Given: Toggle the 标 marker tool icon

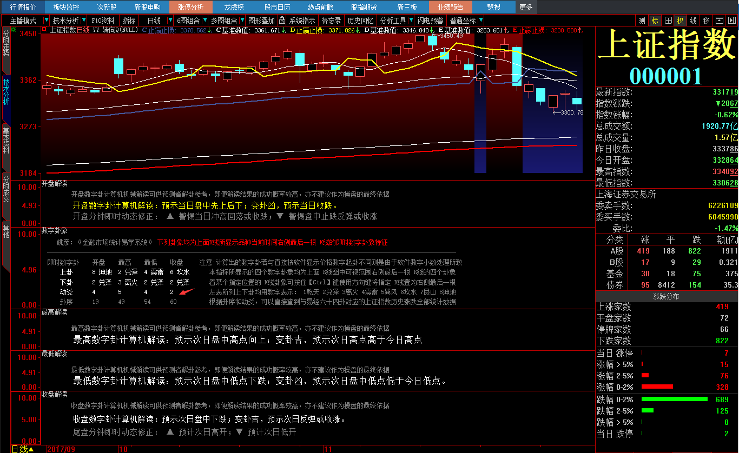Looking at the screenshot, I should click(655, 21).
